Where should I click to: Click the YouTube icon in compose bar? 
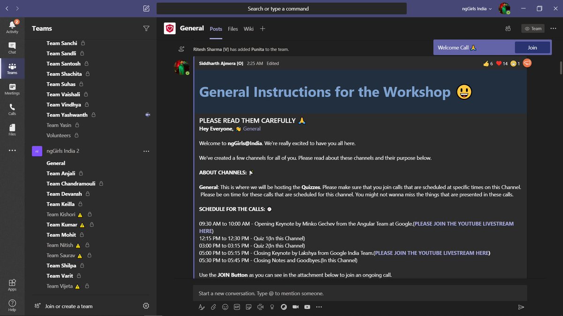tap(307, 307)
